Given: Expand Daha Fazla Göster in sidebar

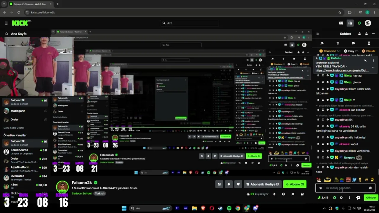Looking at the screenshot, I should pos(14,128).
